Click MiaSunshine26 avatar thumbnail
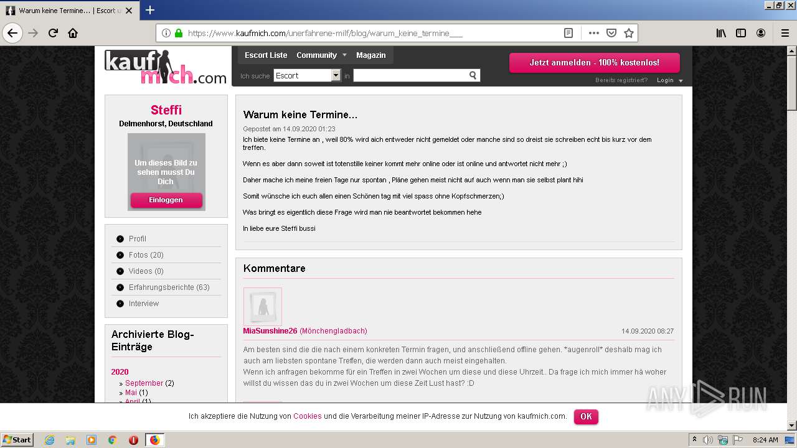Viewport: 797px width, 448px height. pyautogui.click(x=263, y=307)
